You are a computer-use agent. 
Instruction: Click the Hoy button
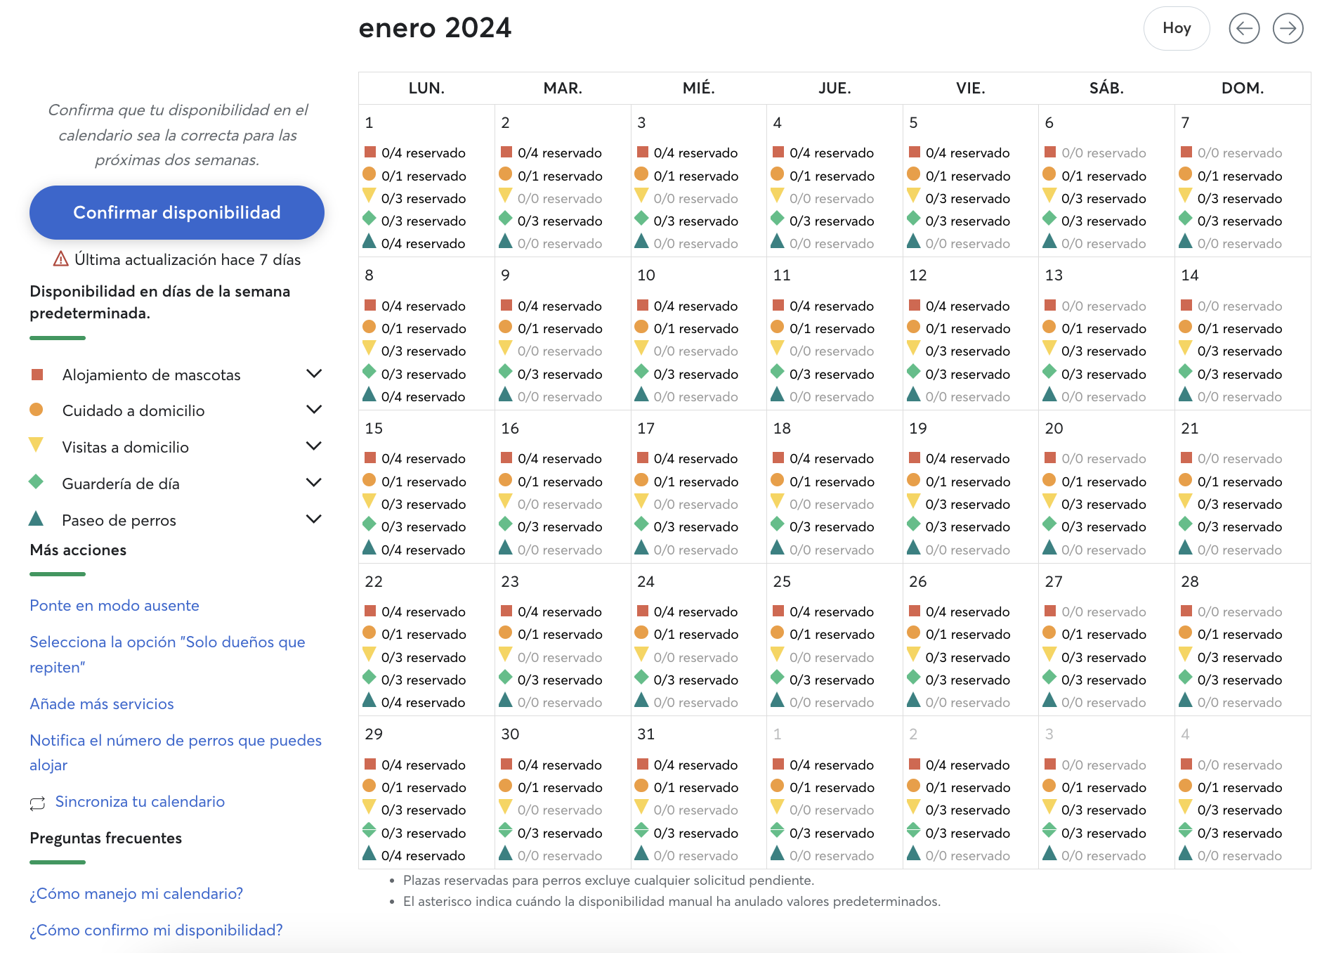[1176, 28]
